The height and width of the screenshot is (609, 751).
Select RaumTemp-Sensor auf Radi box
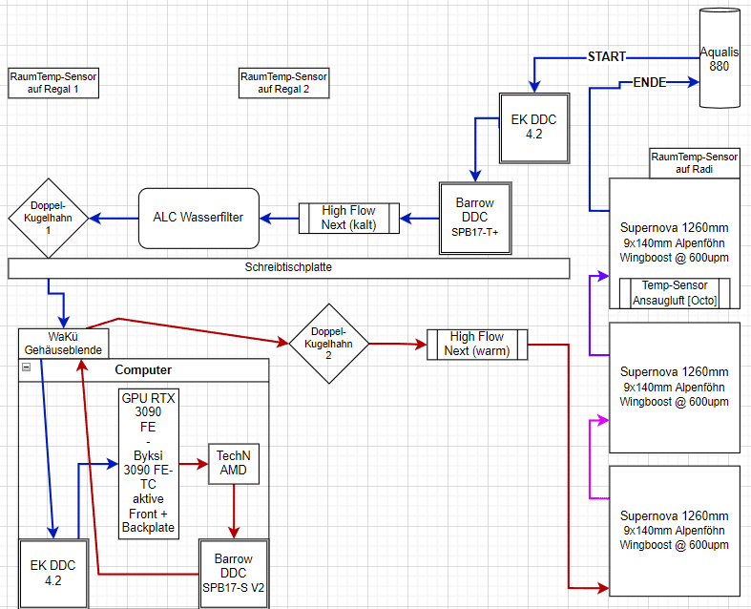click(695, 163)
